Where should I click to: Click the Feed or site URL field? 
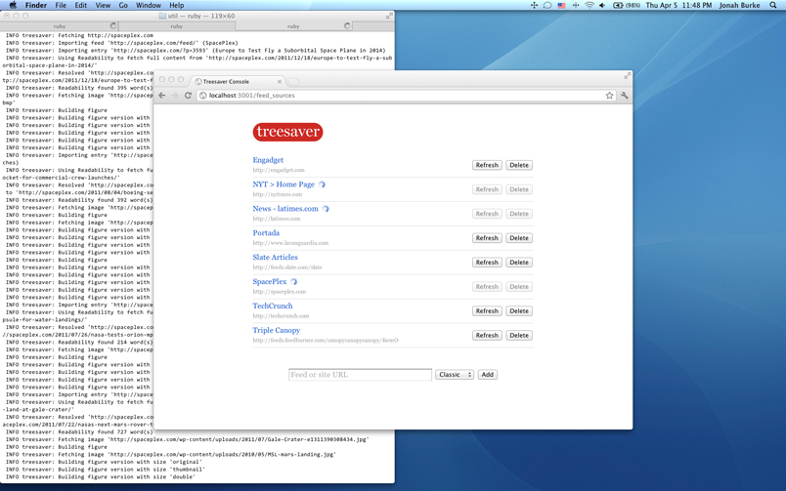click(x=360, y=375)
